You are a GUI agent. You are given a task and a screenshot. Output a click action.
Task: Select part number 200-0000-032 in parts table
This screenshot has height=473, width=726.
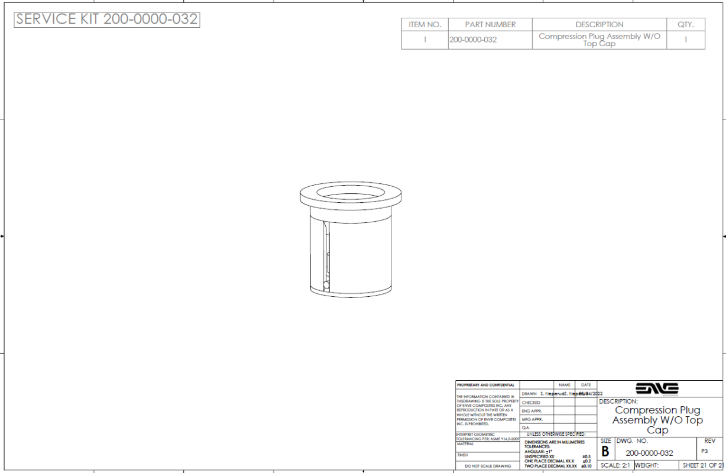[473, 40]
